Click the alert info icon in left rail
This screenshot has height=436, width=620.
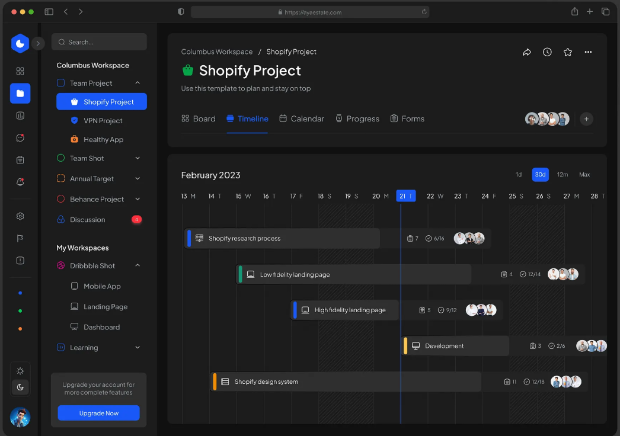(x=20, y=261)
